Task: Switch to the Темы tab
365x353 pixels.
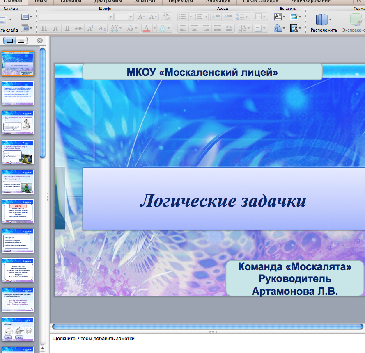Action: (x=41, y=1)
